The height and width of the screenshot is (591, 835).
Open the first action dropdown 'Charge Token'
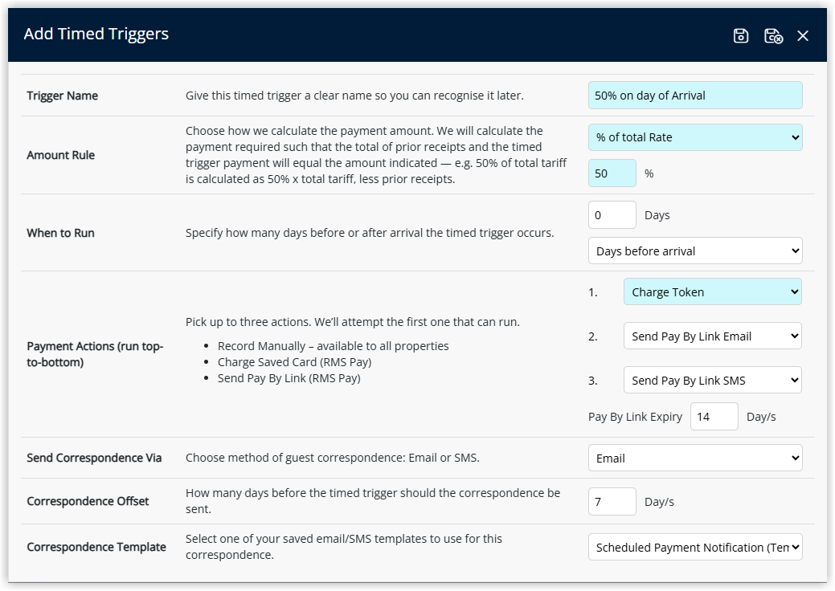[713, 291]
